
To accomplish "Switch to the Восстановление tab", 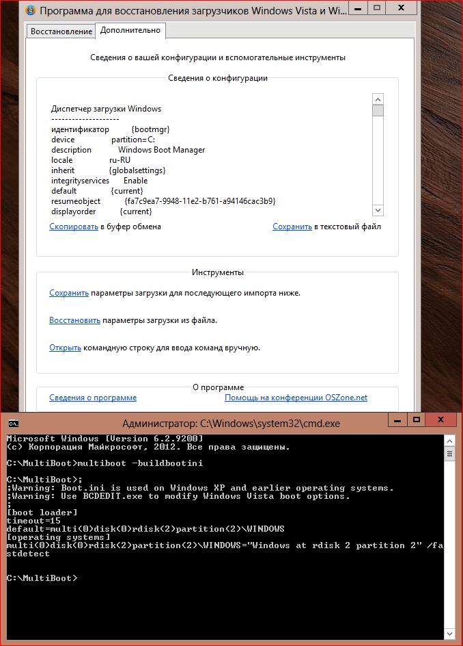I will coord(61,31).
